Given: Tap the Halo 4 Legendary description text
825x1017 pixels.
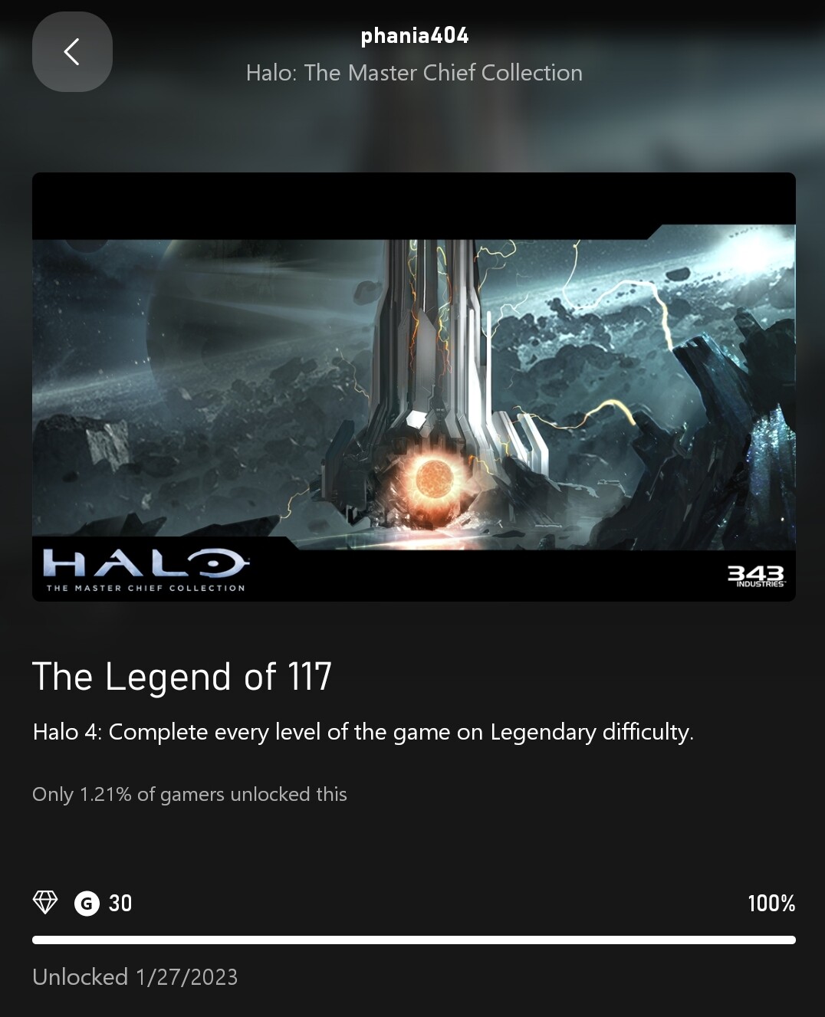Looking at the screenshot, I should click(x=363, y=732).
